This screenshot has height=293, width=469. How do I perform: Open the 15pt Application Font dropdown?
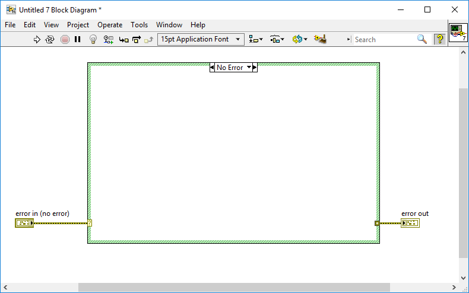click(x=201, y=39)
